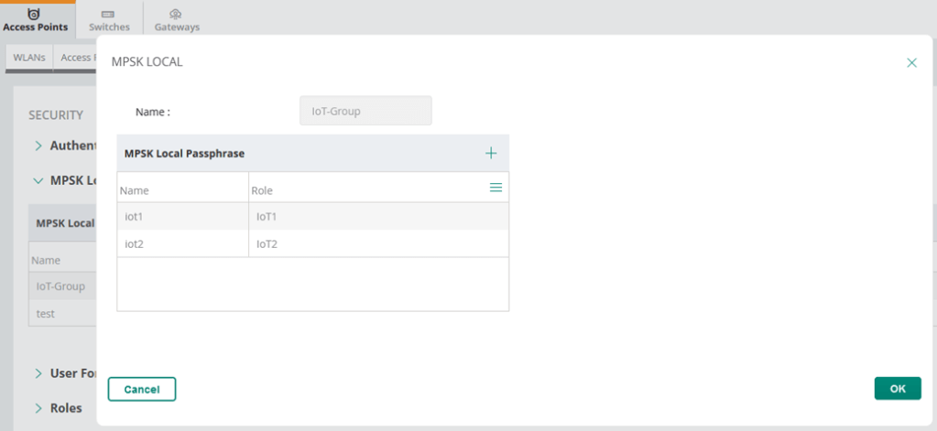Open the passphrase table column menu icon

(496, 188)
